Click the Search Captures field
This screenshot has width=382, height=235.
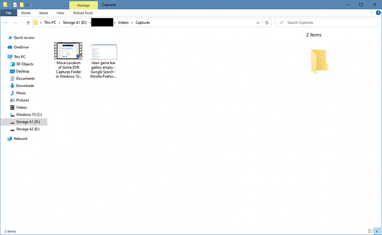click(x=326, y=22)
